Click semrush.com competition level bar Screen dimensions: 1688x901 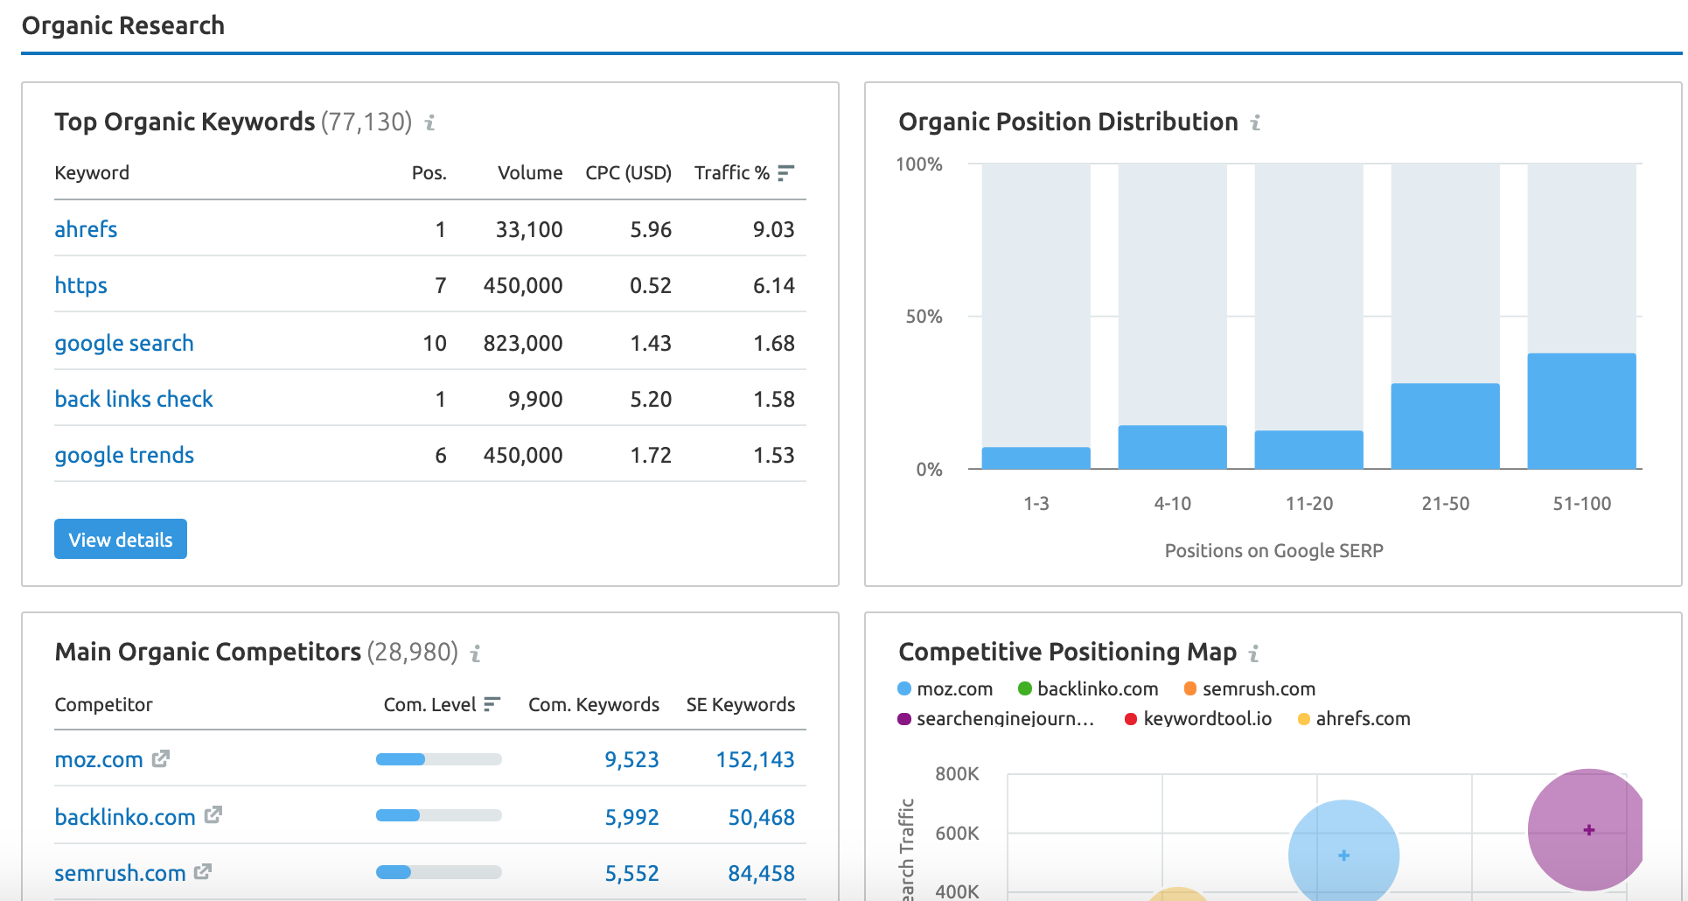(x=438, y=872)
